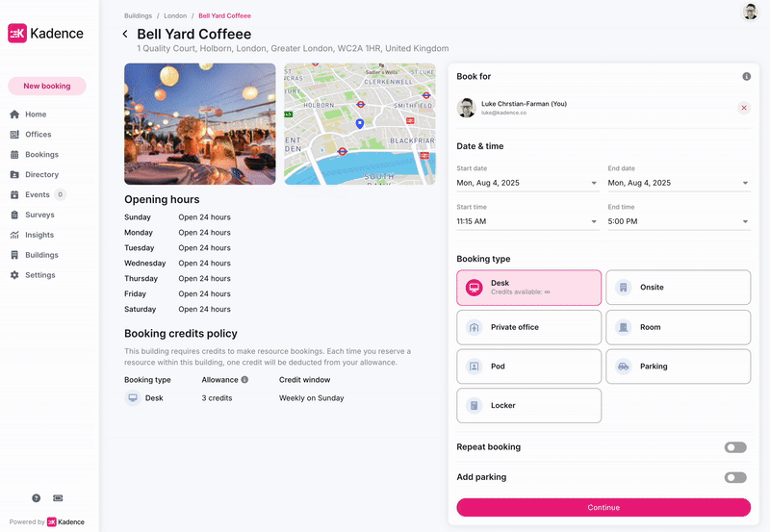Click Luke Chrstian-Farman's avatar in Book for
This screenshot has width=770, height=532.
pyautogui.click(x=466, y=108)
